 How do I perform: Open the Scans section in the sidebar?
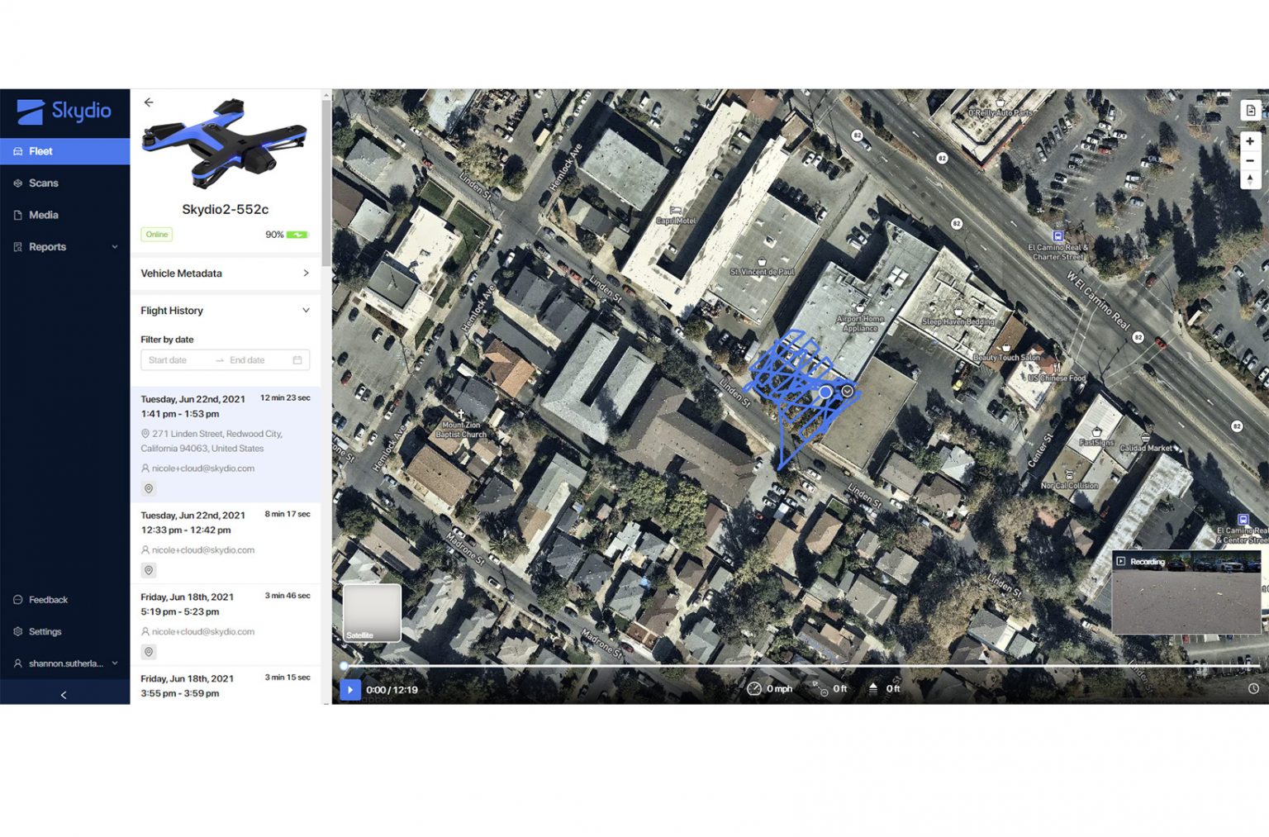pos(45,183)
